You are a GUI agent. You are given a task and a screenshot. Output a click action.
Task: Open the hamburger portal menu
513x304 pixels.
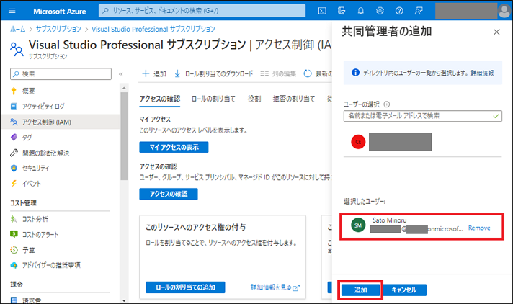pos(12,11)
